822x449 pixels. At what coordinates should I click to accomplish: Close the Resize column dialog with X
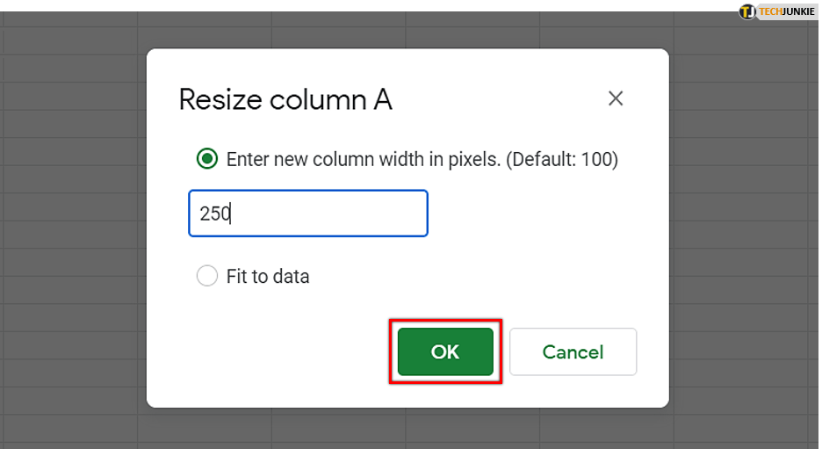click(616, 98)
